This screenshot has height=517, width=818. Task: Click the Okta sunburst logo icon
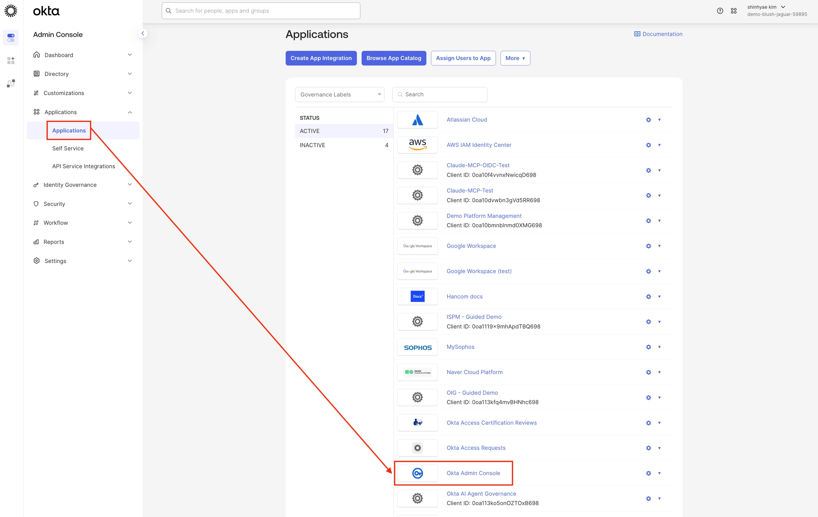pyautogui.click(x=11, y=11)
